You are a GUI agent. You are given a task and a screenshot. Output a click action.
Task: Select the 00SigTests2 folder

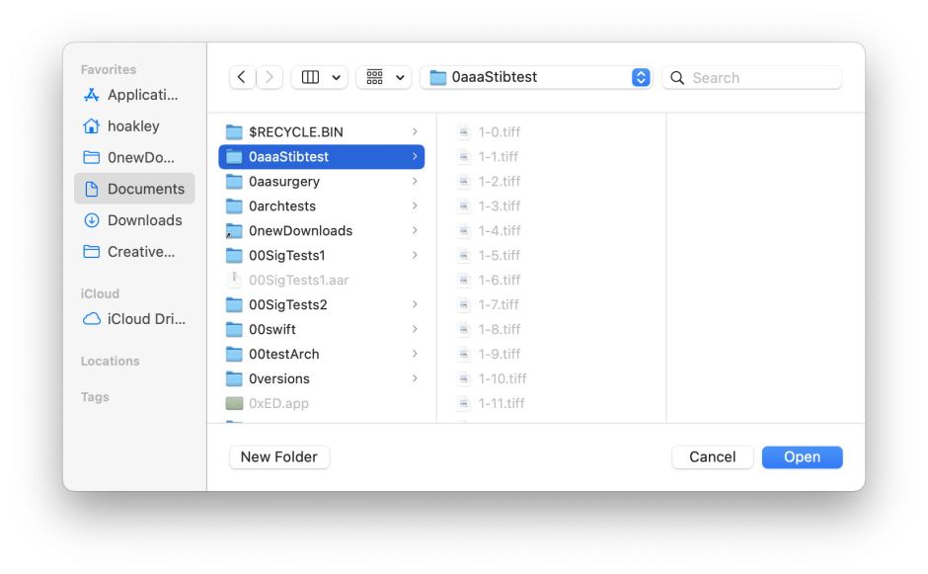[x=287, y=304]
